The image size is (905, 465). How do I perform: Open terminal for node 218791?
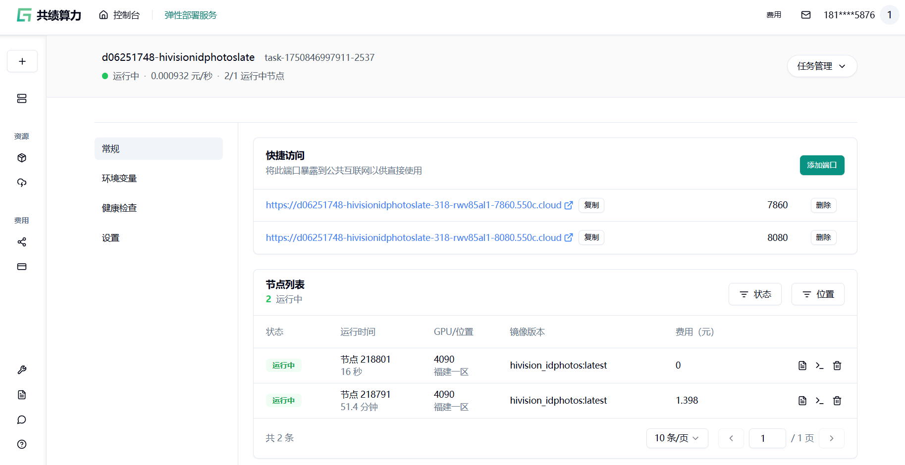coord(819,401)
